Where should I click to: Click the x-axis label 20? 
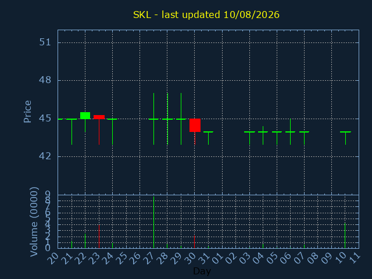point(53,258)
